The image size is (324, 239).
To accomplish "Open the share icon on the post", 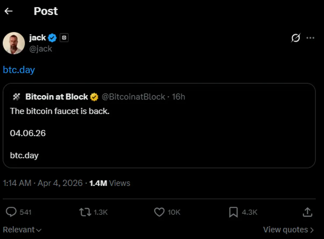I will click(307, 212).
